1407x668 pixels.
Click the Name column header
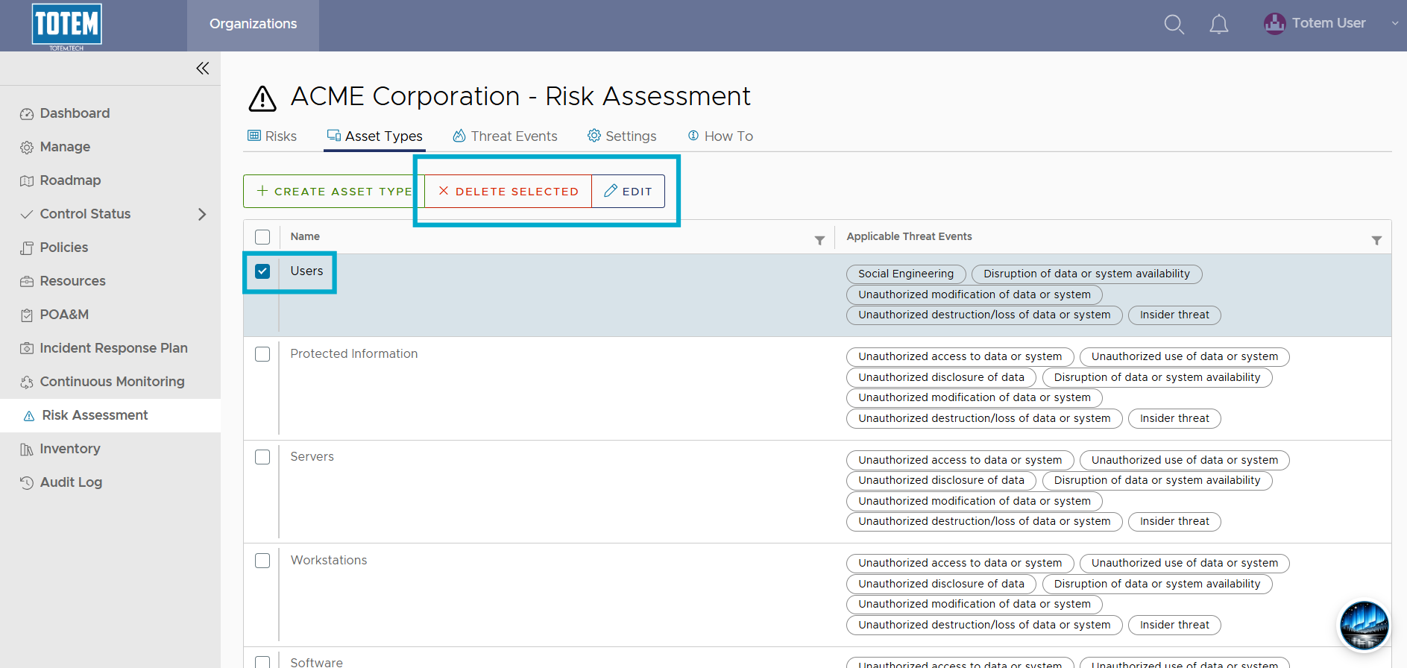point(305,237)
